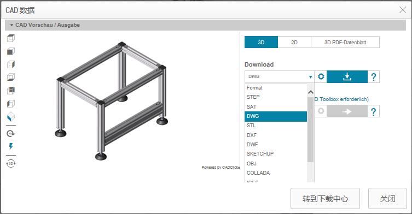Collapse the CAD Vorschau / Ausgabe section
Image resolution: width=412 pixels, height=214 pixels.
coord(11,25)
